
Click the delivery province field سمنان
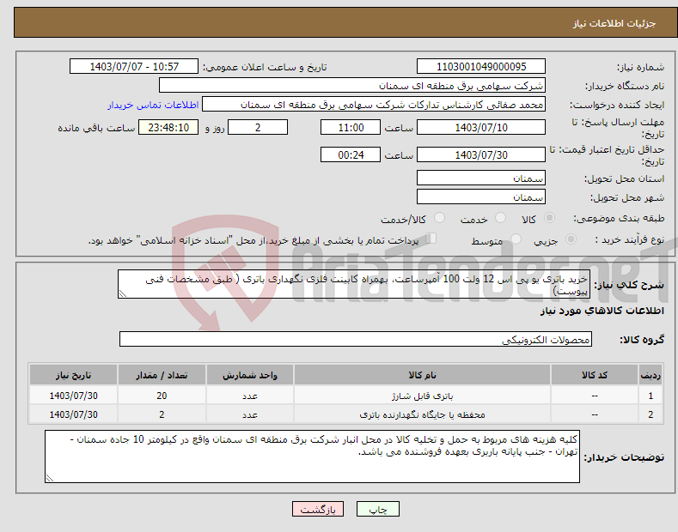pyautogui.click(x=481, y=178)
